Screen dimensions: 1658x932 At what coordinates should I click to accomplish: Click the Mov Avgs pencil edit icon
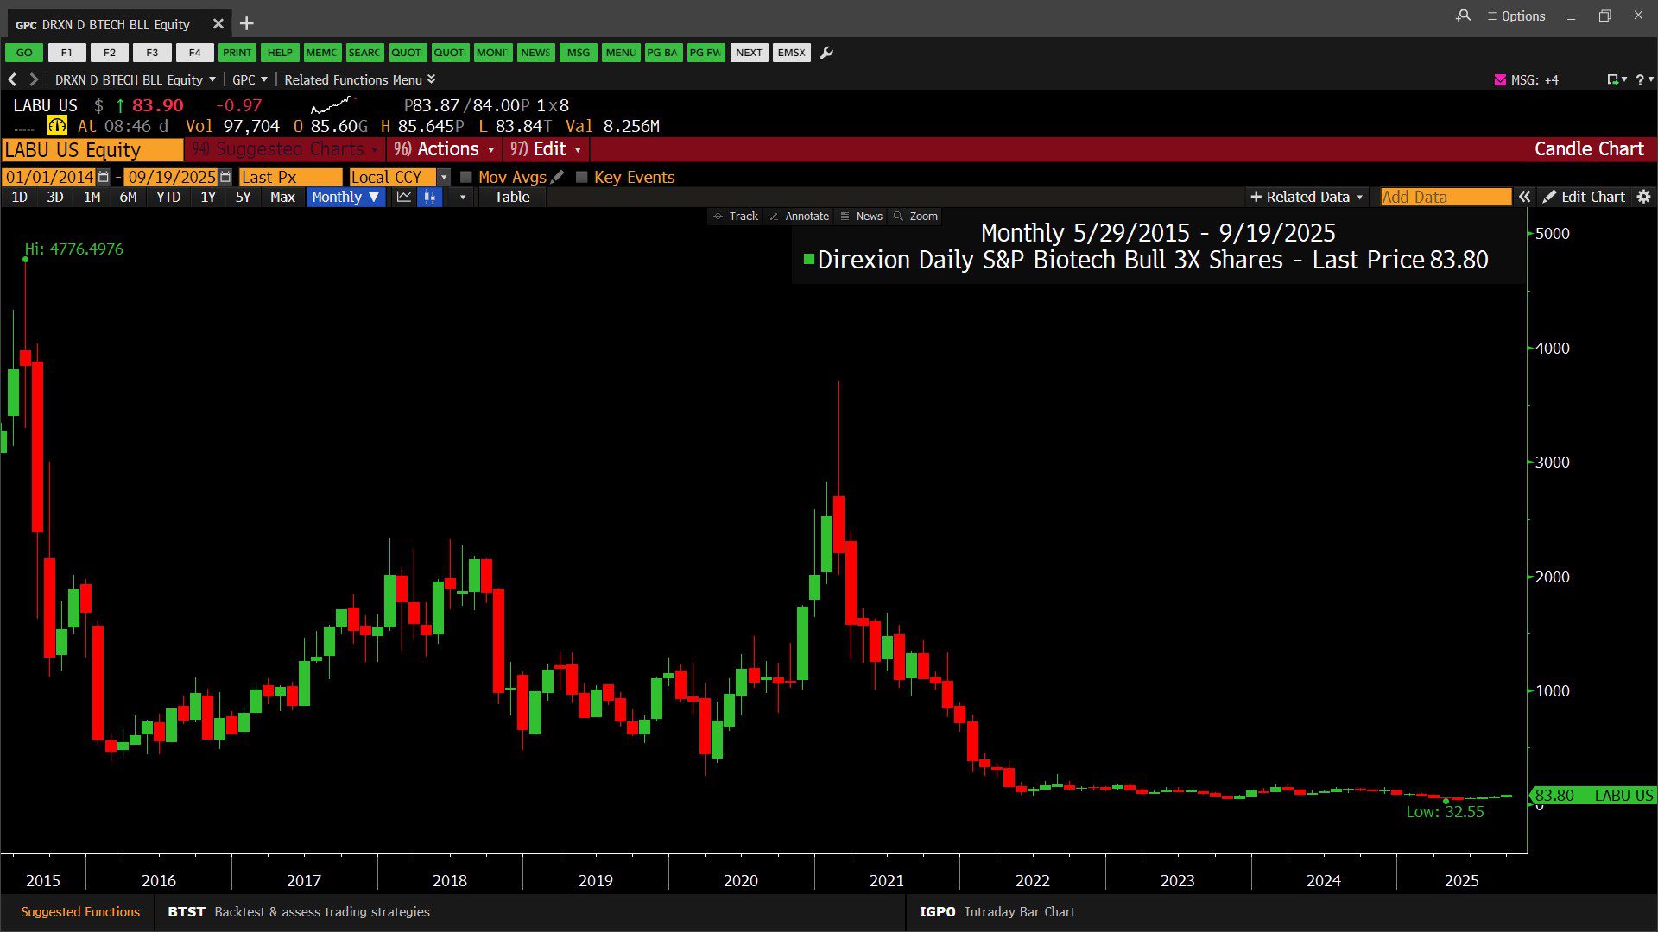click(558, 177)
